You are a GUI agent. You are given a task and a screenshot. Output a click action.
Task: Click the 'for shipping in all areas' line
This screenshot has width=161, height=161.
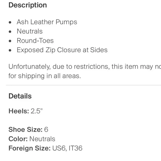45,76
